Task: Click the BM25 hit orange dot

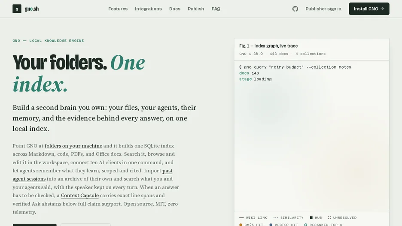Action: (241, 225)
